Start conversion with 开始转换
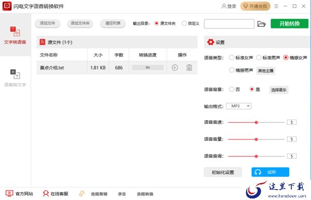 click(x=289, y=24)
